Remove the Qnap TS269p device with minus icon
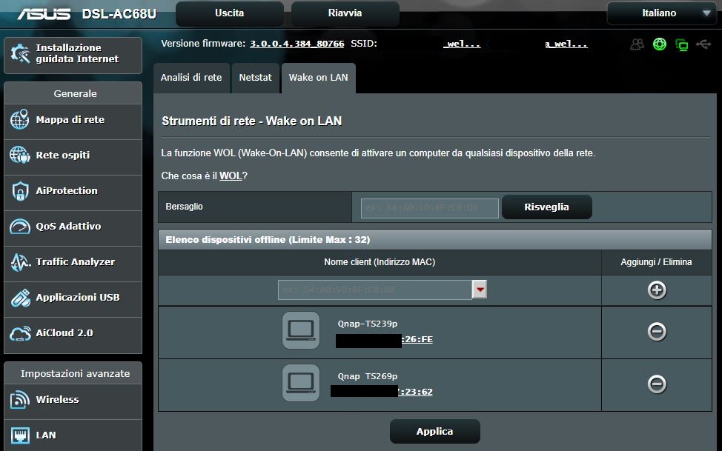This screenshot has width=722, height=451. (x=656, y=384)
